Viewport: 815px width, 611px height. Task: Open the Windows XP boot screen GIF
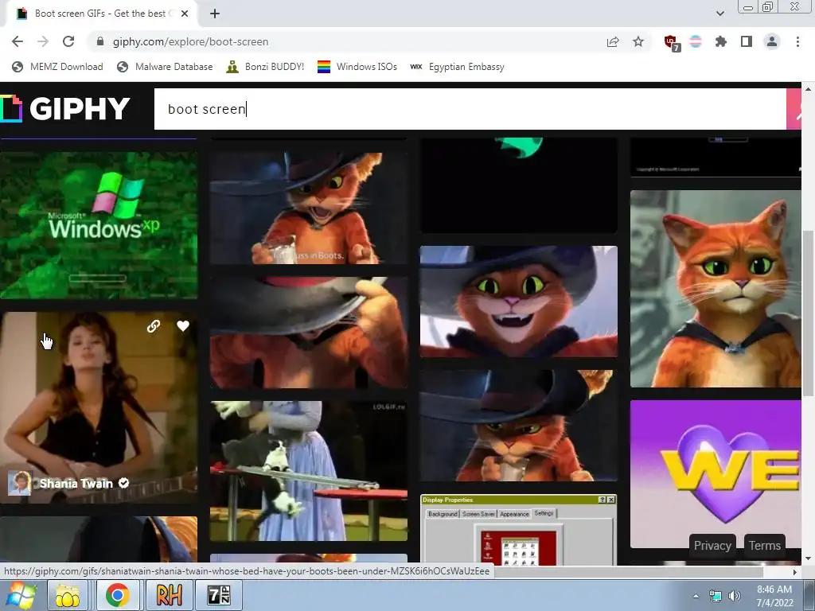tap(99, 225)
